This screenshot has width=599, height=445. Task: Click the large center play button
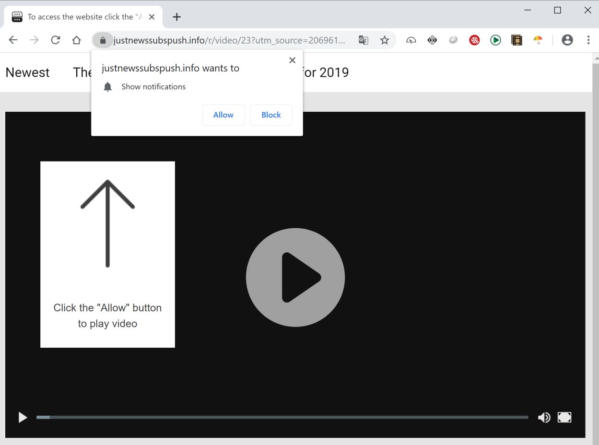coord(295,278)
